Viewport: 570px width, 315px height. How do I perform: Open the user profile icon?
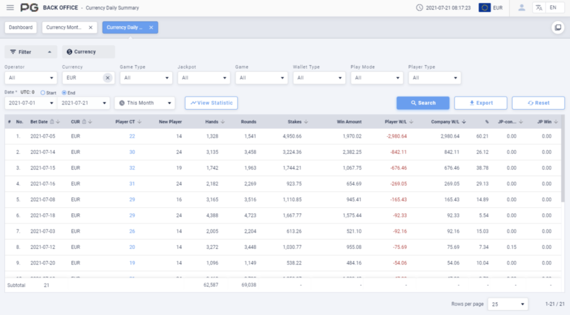pyautogui.click(x=522, y=8)
